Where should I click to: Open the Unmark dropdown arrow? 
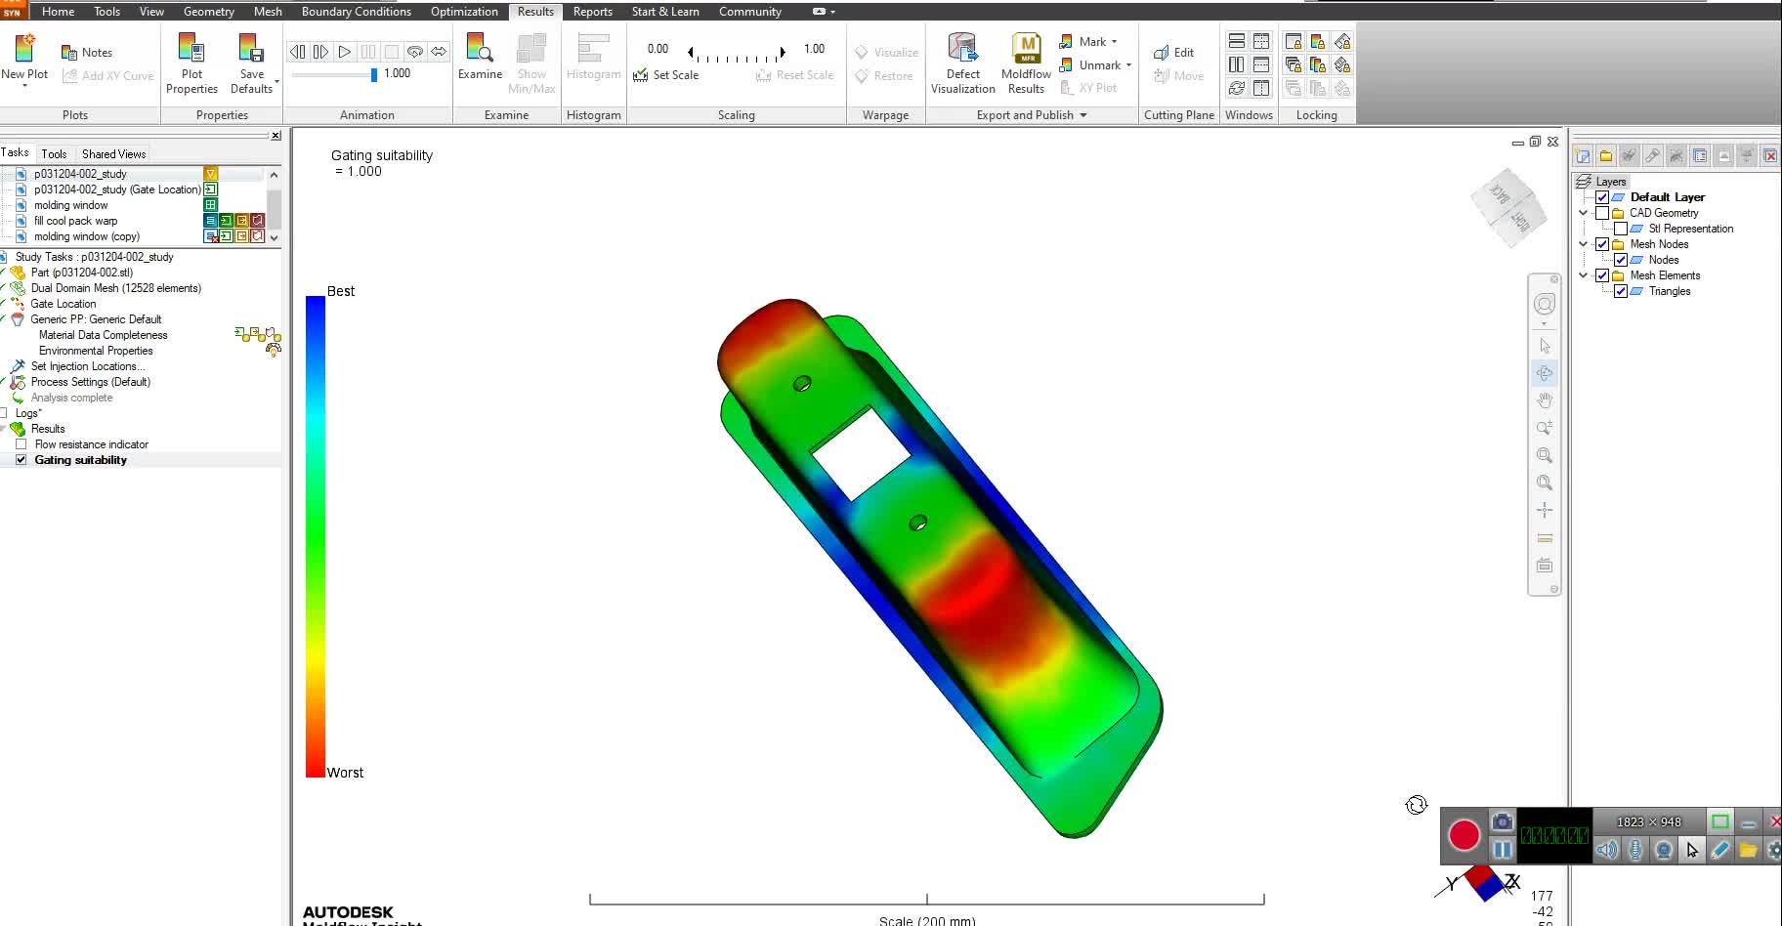coord(1128,65)
